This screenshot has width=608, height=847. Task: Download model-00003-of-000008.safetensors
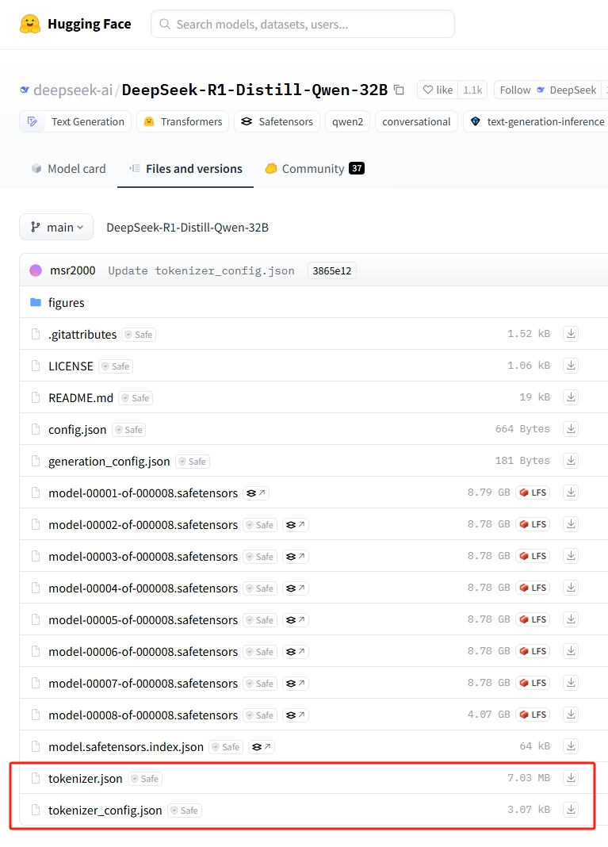point(571,556)
